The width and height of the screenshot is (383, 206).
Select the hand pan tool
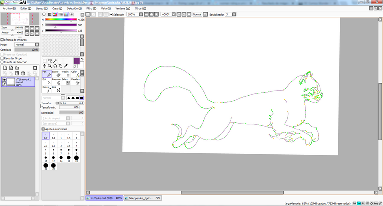pos(60,66)
